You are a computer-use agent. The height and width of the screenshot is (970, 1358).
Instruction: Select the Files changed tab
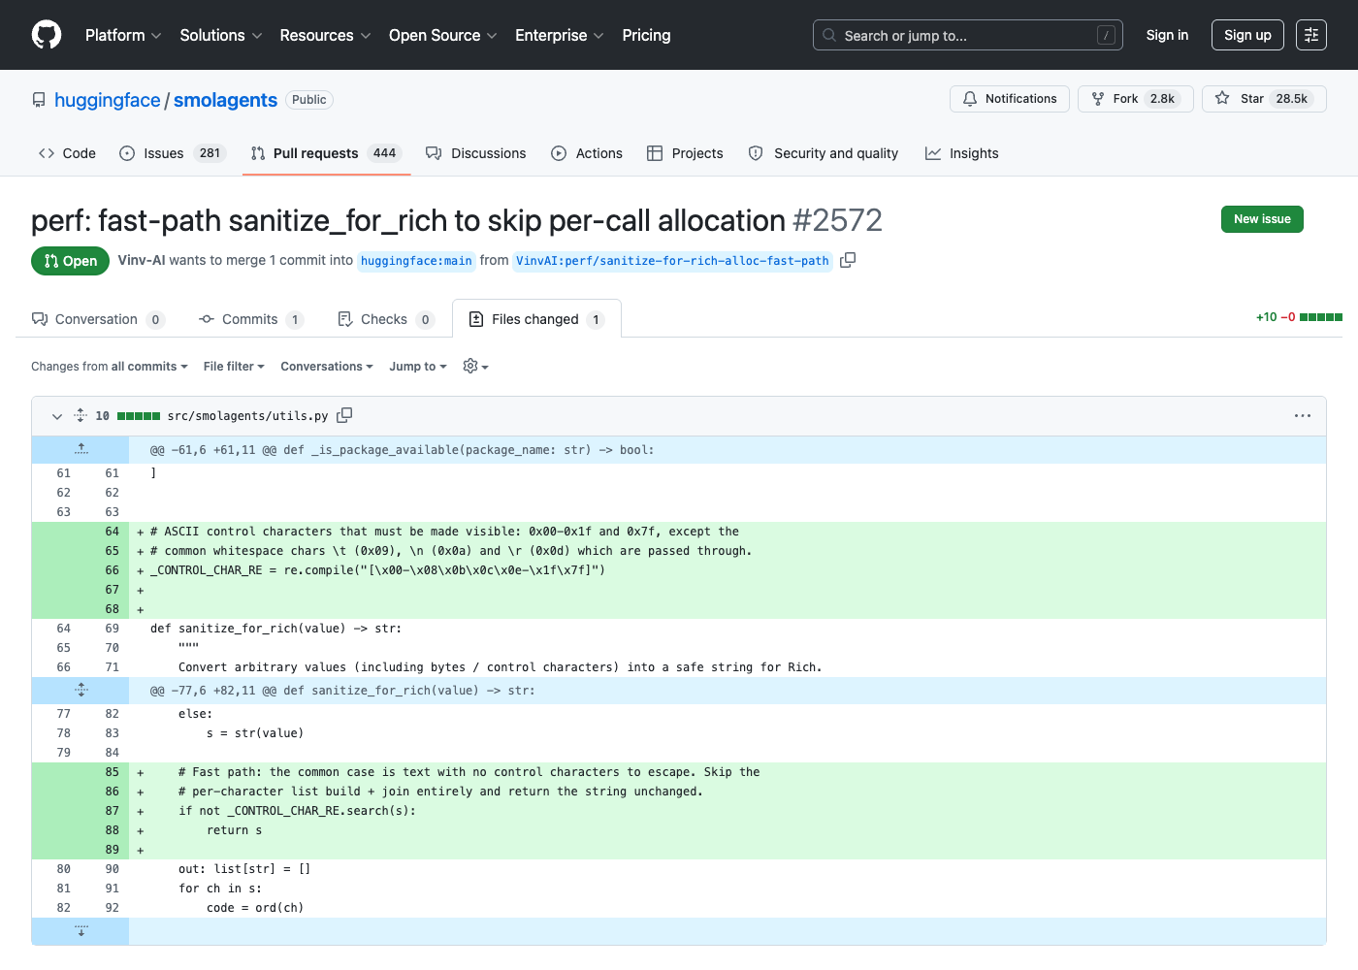(536, 319)
